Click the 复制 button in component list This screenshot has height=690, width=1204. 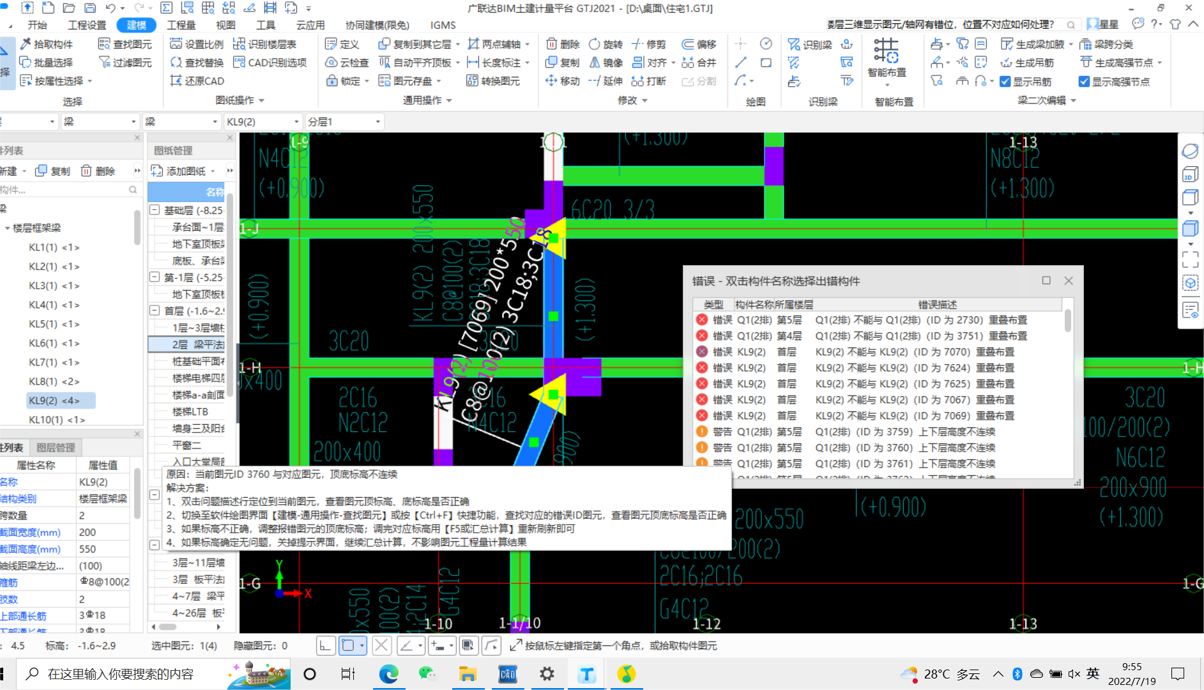(52, 171)
